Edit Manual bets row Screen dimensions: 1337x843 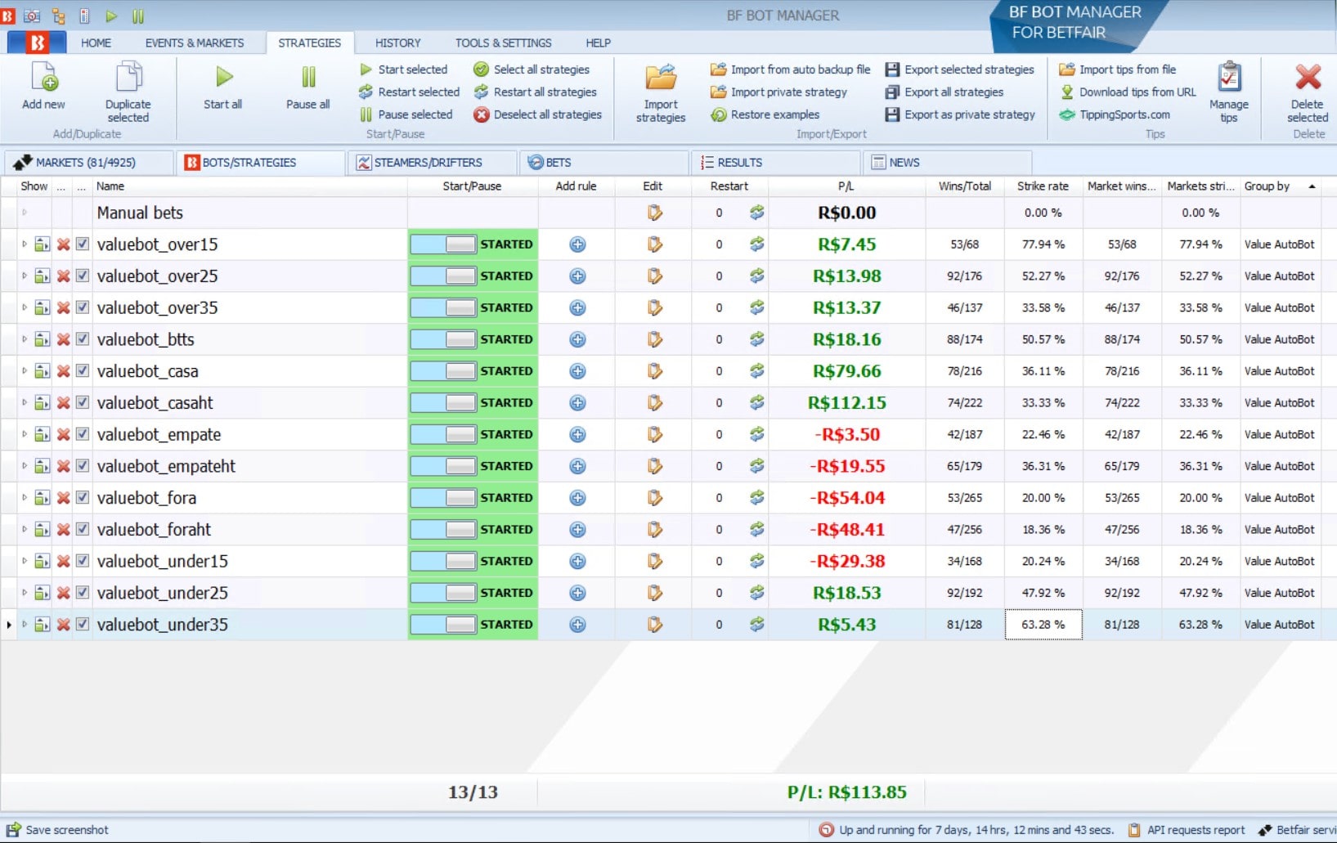tap(654, 213)
